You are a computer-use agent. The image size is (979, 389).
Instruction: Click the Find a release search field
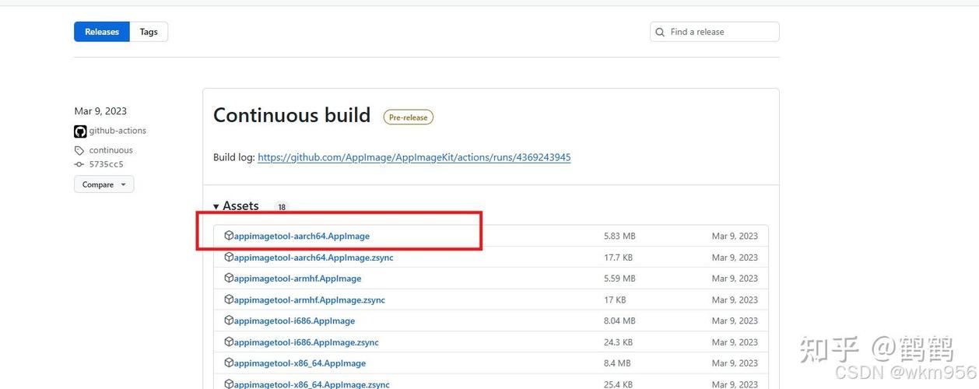coord(714,32)
